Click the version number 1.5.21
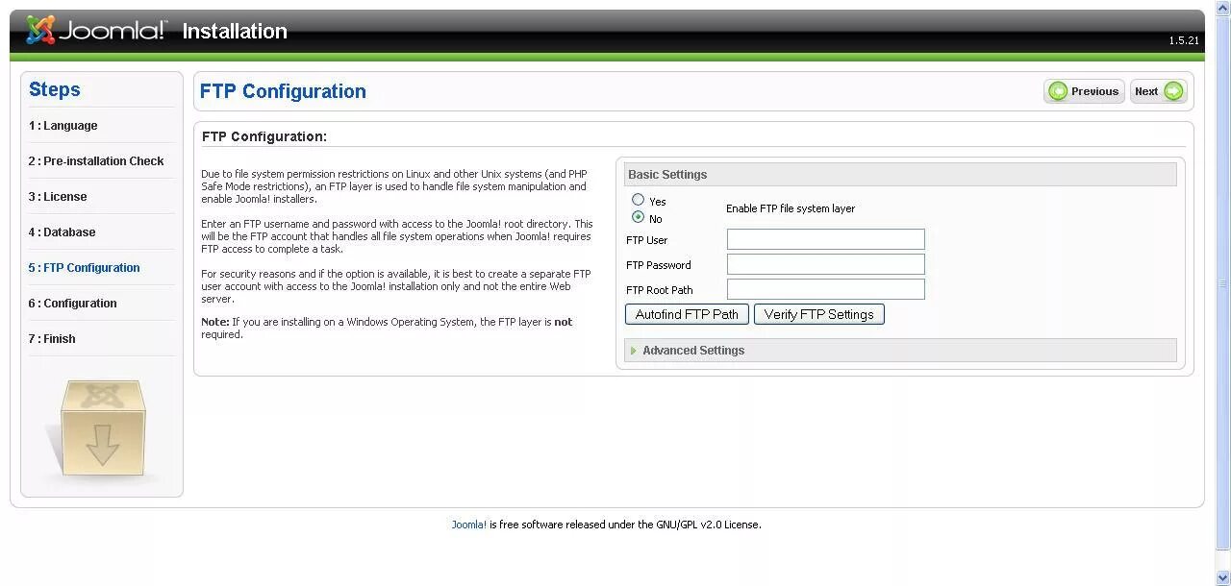 pyautogui.click(x=1184, y=40)
